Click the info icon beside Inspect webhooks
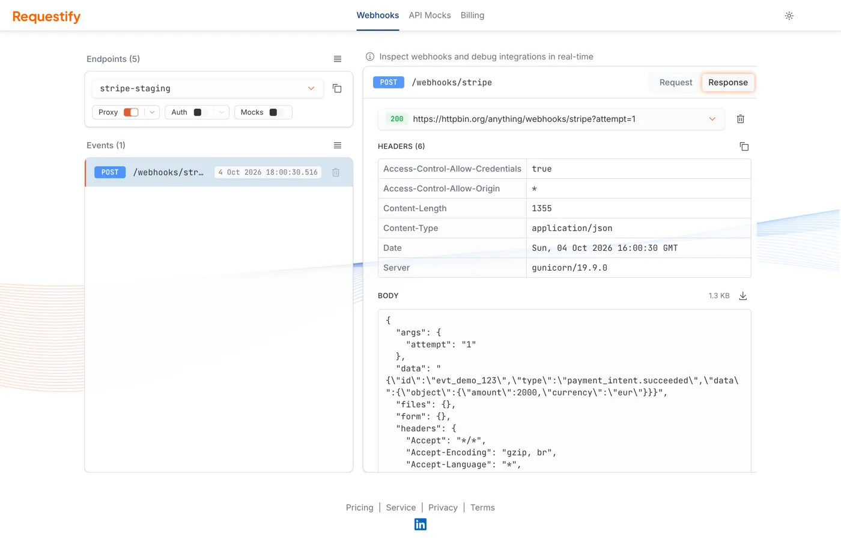The width and height of the screenshot is (841, 540). click(x=370, y=56)
